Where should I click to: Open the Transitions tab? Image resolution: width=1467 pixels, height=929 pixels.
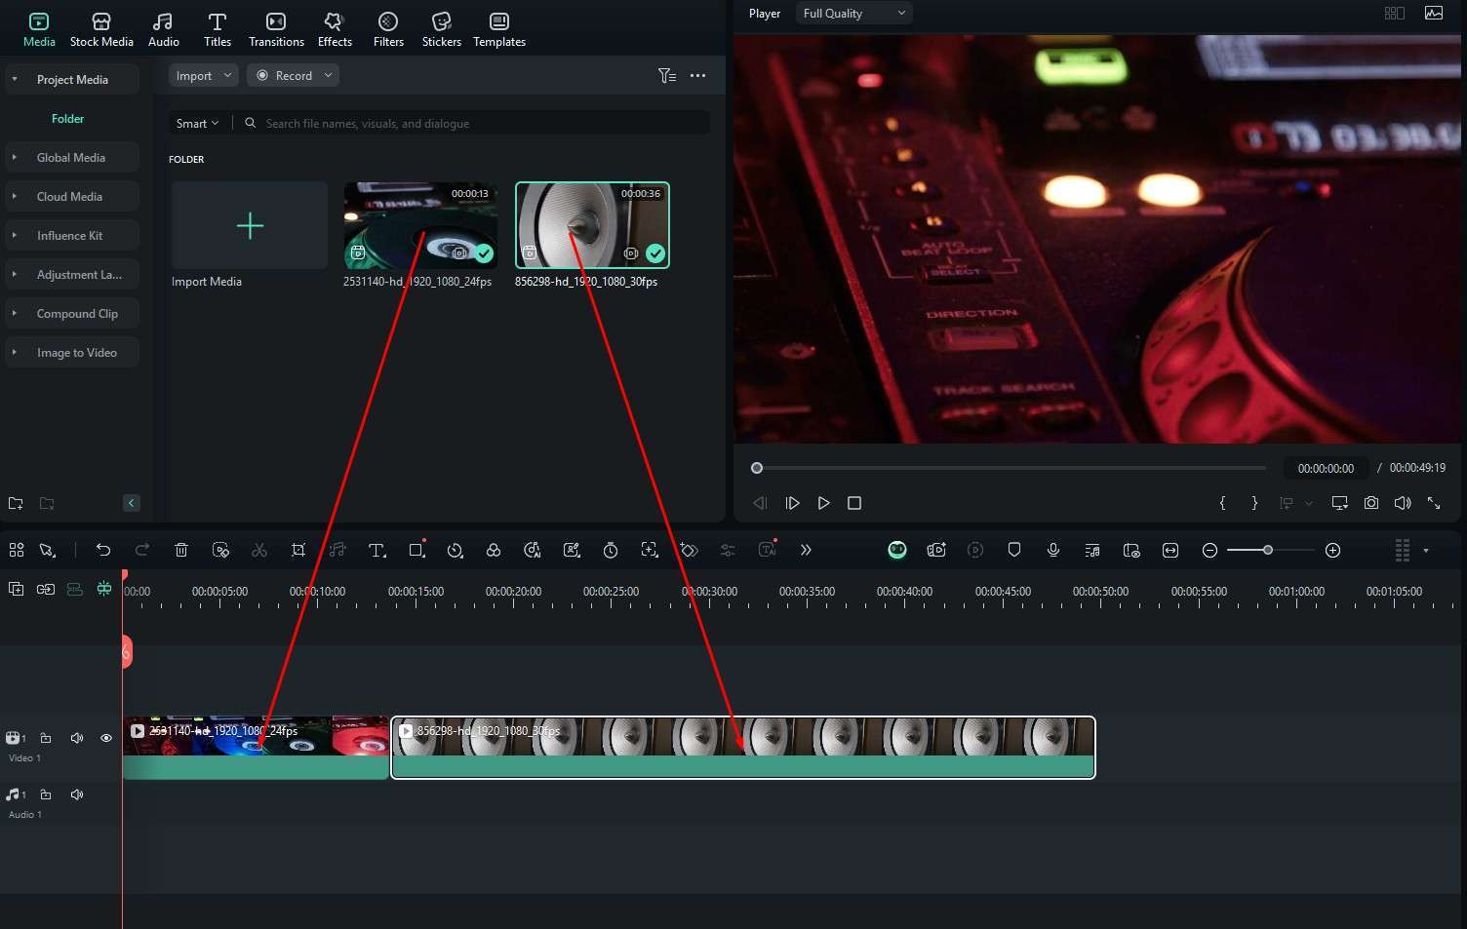point(276,29)
